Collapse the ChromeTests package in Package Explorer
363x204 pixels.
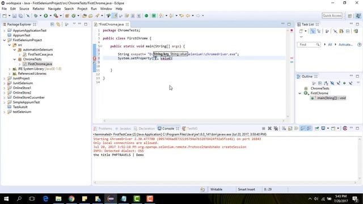click(15, 59)
